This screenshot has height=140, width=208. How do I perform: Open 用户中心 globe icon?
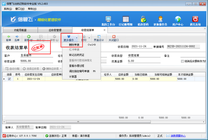[178, 19]
